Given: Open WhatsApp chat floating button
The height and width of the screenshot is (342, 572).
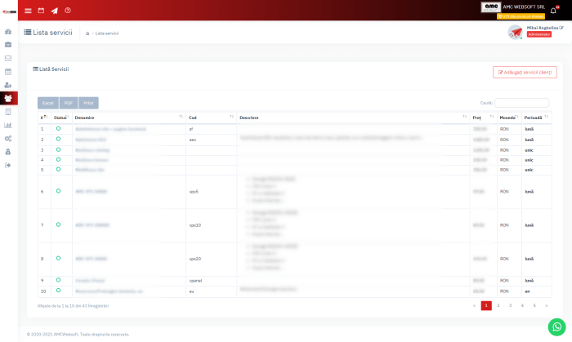Looking at the screenshot, I should 556,326.
